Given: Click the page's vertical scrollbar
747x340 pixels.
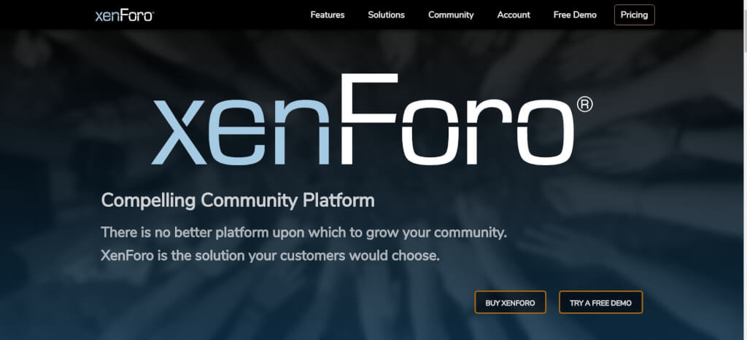Looking at the screenshot, I should coord(745,170).
